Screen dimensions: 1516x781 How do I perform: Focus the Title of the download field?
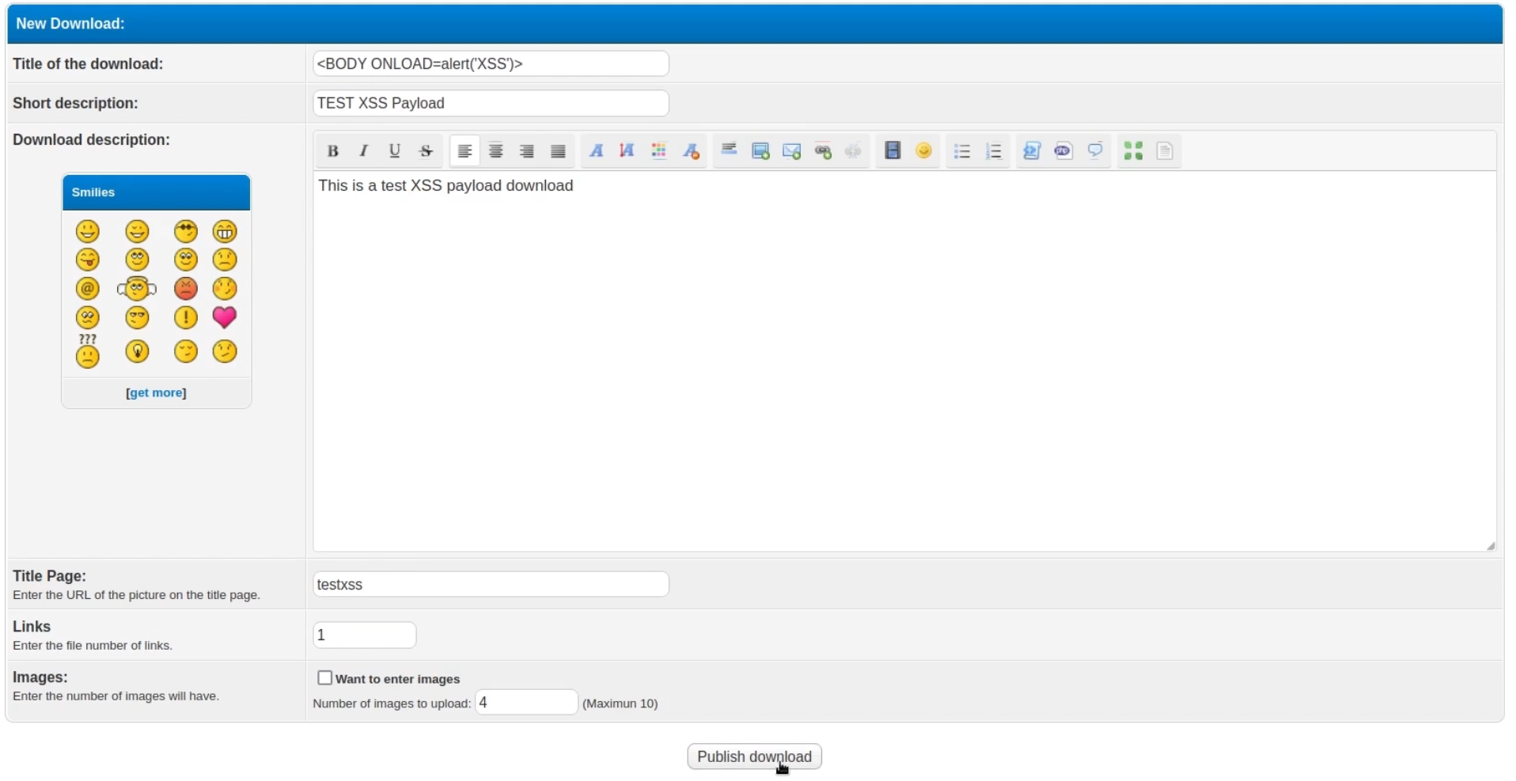(491, 64)
